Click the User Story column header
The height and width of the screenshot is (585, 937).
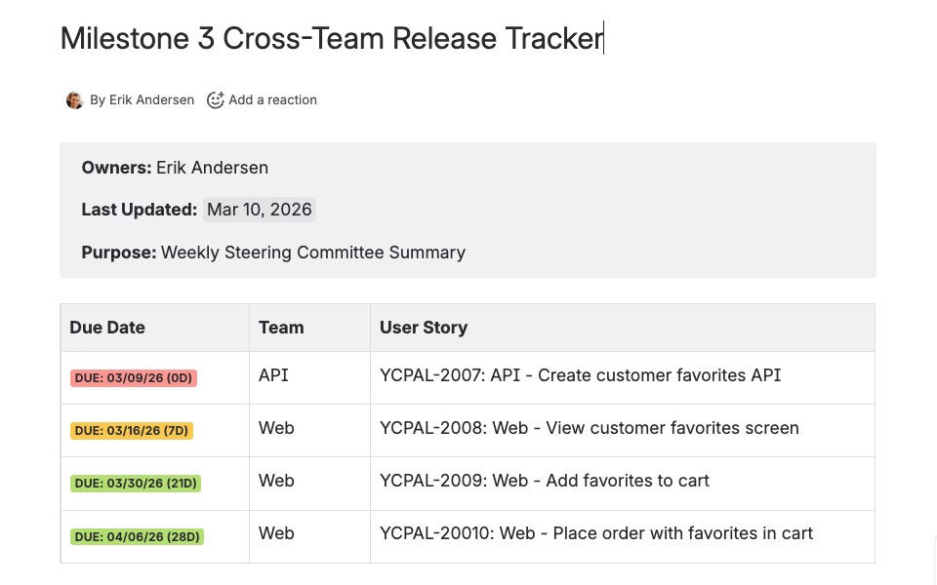[424, 328]
